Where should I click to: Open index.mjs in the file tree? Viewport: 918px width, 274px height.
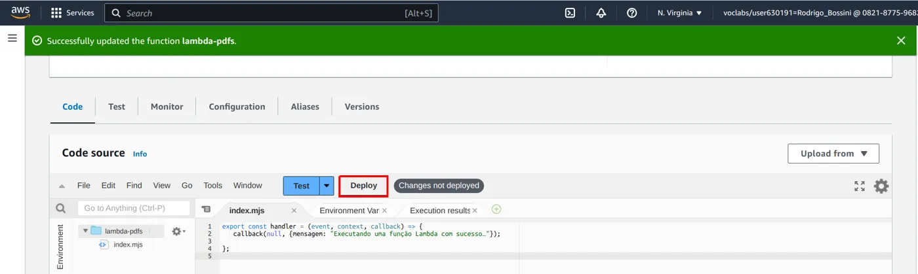[x=128, y=245]
